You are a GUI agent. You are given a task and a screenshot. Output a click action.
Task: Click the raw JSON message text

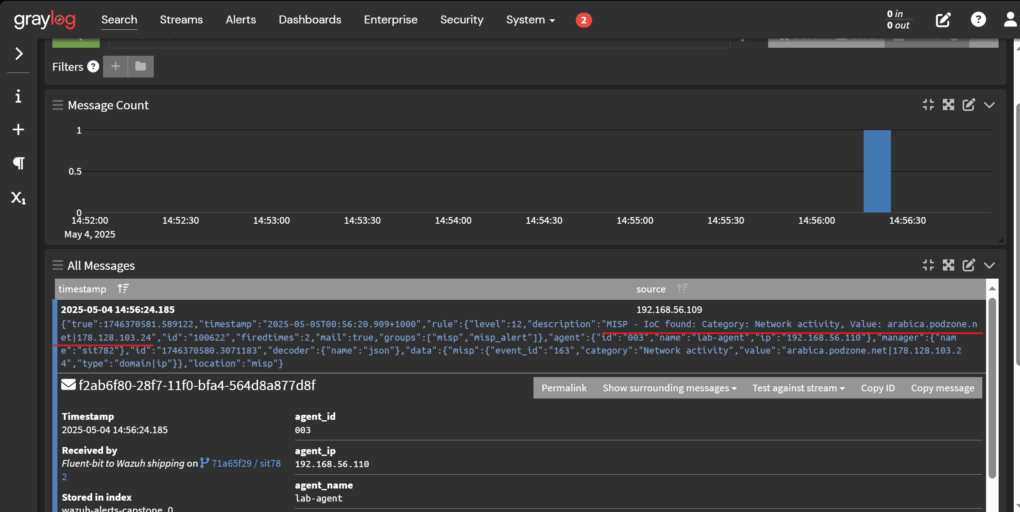[519, 344]
